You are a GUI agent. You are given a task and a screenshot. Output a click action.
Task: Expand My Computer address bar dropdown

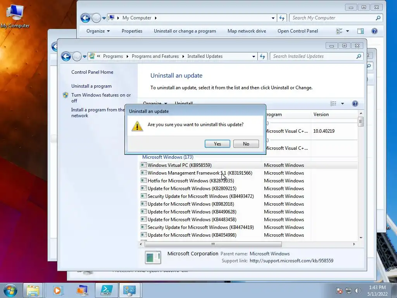click(273, 18)
